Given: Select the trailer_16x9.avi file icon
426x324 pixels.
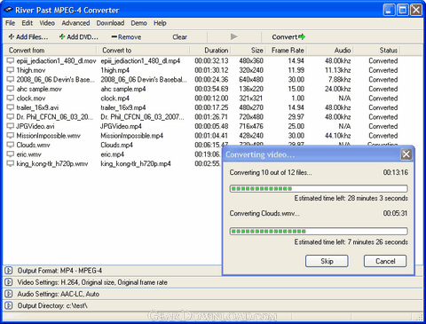Looking at the screenshot, I should [11, 107].
